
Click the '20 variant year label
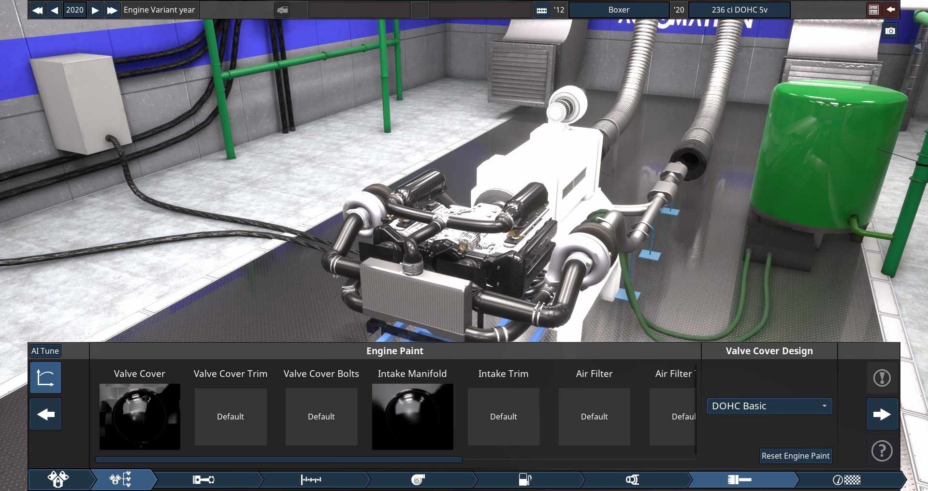point(679,10)
